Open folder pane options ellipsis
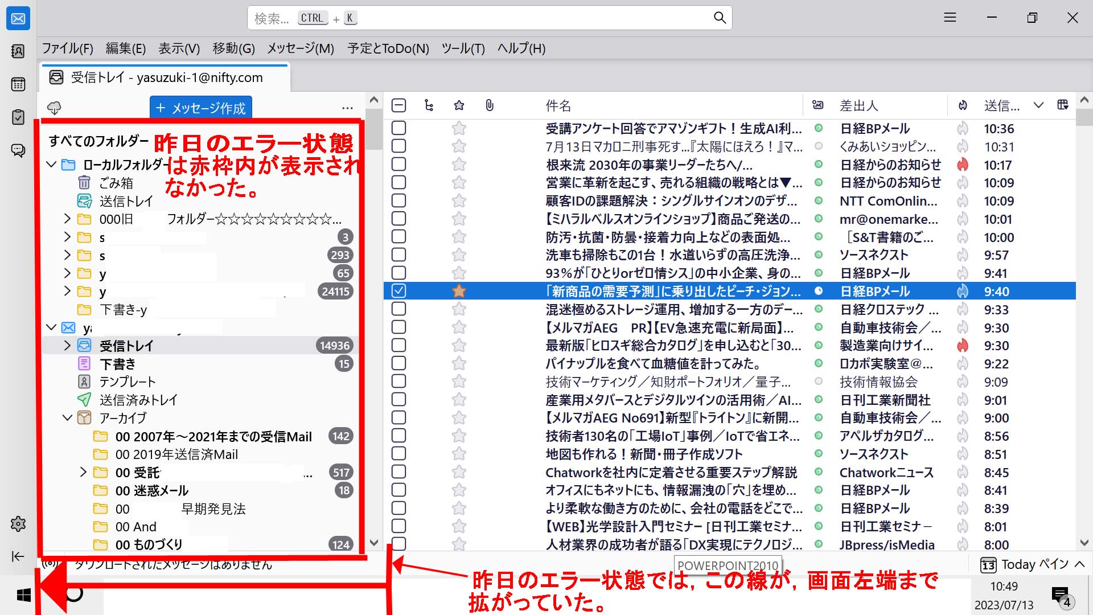Screen dimensions: 1093x615 (347, 108)
